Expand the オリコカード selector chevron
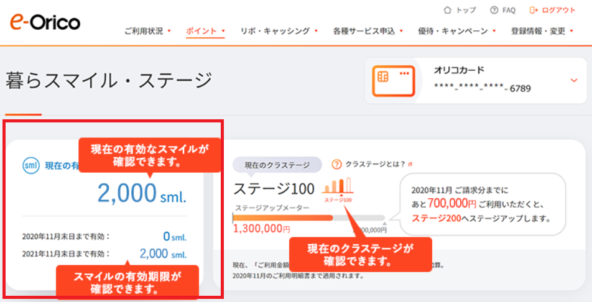 click(574, 80)
